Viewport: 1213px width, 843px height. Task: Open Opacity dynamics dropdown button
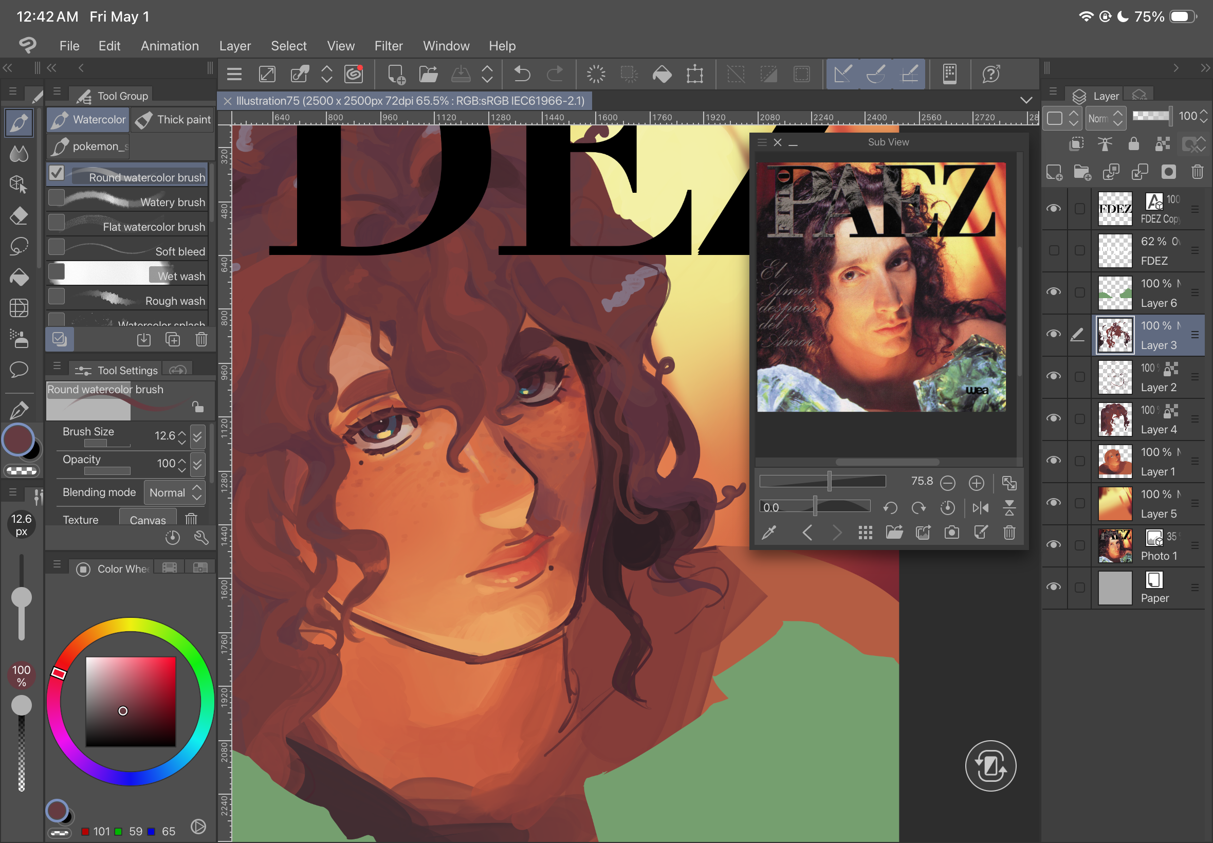[197, 464]
